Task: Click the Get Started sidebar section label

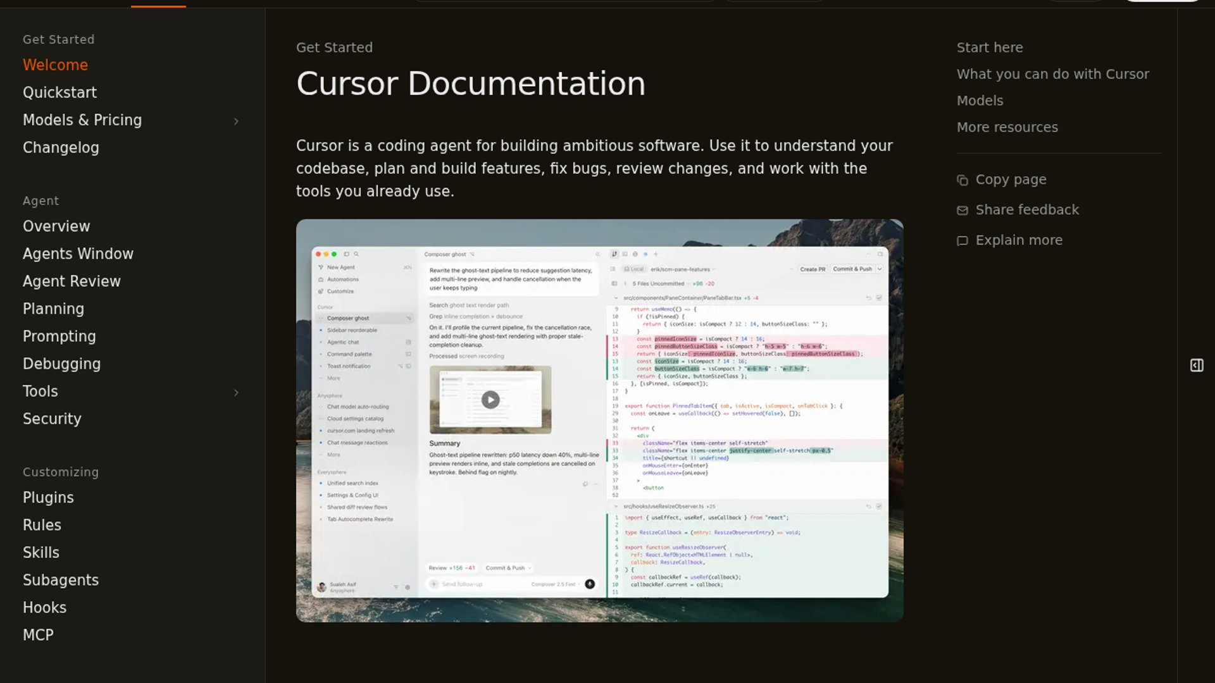Action: coord(58,39)
